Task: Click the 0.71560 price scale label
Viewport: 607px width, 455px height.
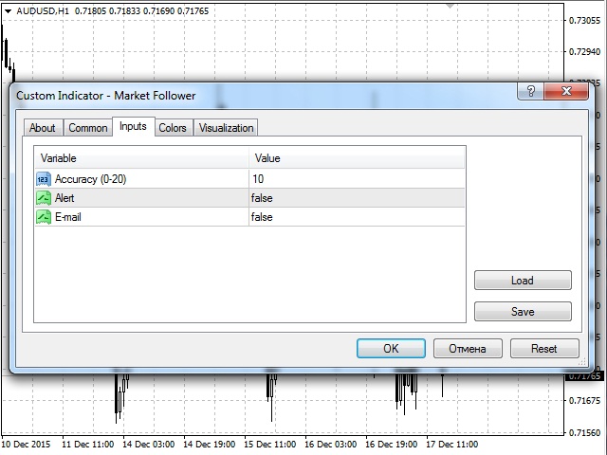Action: point(584,432)
